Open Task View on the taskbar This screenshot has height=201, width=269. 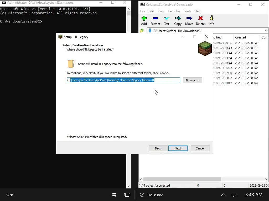click(127, 195)
